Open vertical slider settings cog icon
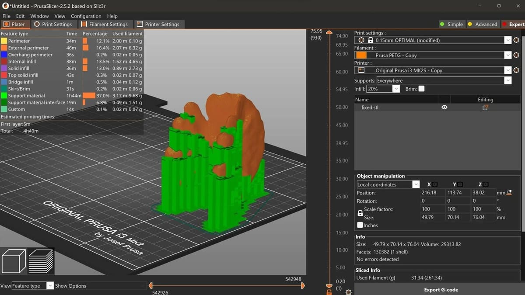Viewport: 525px width, 295px height. (349, 292)
